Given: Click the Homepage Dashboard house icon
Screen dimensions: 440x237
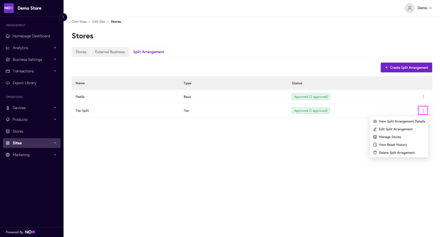Looking at the screenshot, I should click(x=8, y=36).
